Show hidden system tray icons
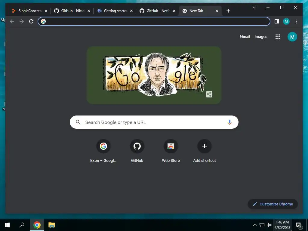Screen dimensions: 308x231 (x=254, y=225)
